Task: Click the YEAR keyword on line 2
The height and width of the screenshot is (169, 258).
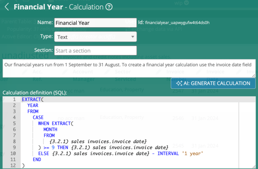Action: (x=33, y=105)
